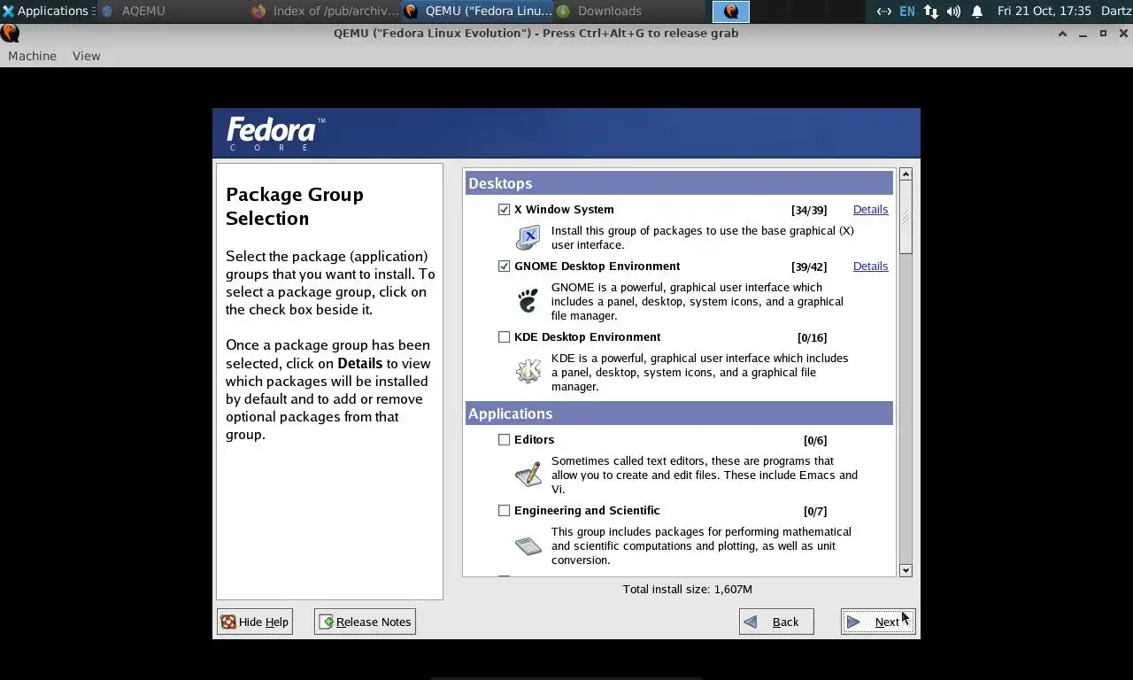Uncheck GNOME Desktop Environment group
The image size is (1133, 680).
click(504, 267)
